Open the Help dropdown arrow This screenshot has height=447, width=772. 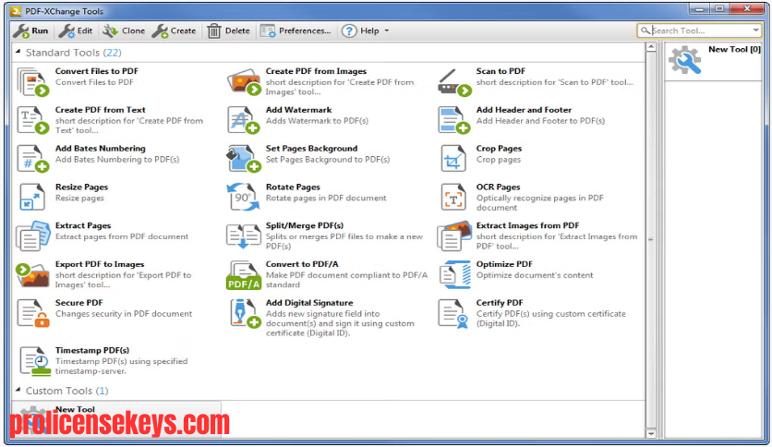[387, 31]
